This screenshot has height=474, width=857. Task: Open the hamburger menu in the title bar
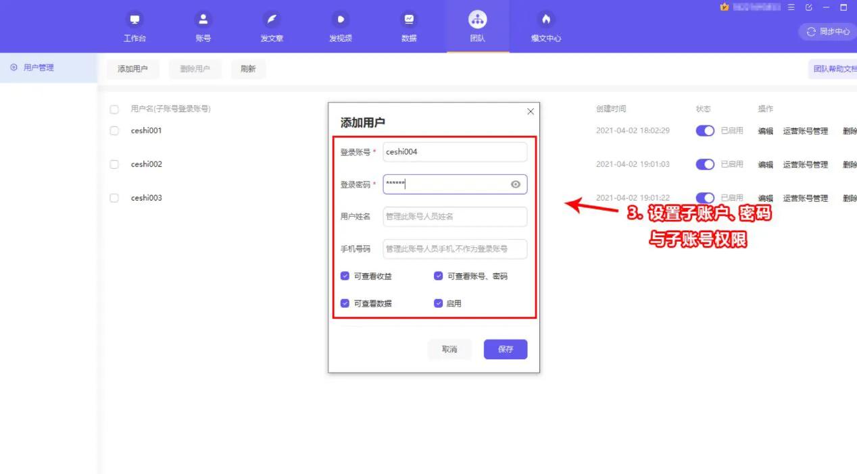[790, 7]
